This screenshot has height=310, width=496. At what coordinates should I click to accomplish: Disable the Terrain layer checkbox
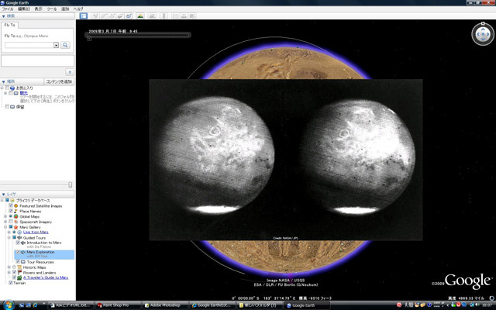11,283
